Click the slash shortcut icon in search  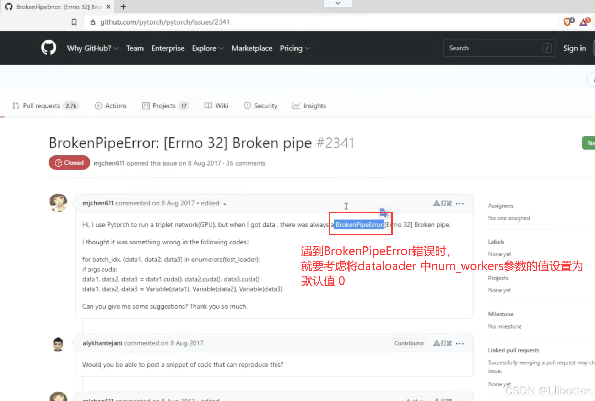(x=547, y=48)
